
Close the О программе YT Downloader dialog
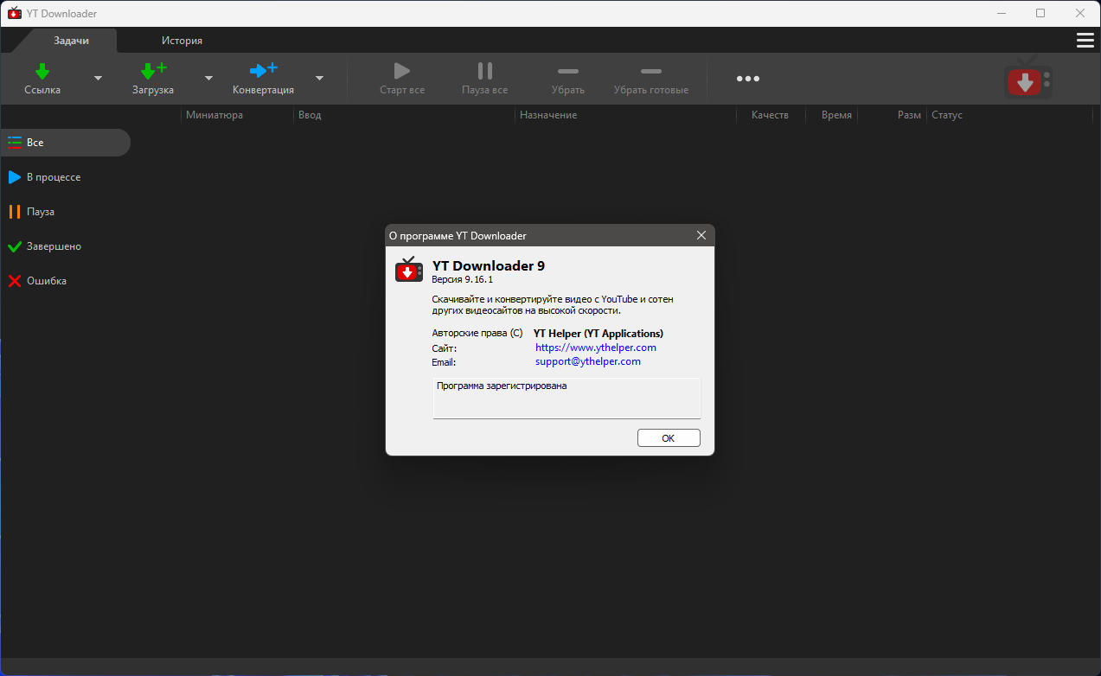click(x=701, y=235)
